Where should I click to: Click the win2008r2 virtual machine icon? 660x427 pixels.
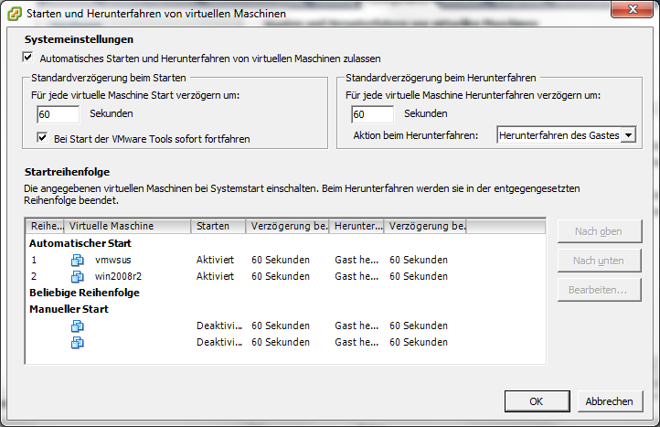78,276
